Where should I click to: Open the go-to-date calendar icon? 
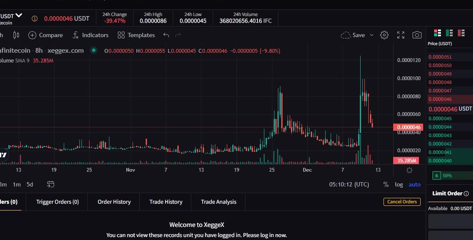(50, 184)
